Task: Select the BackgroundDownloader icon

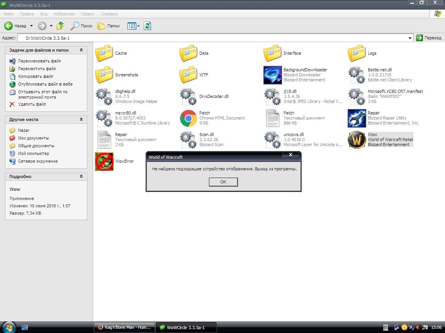Action: (272, 75)
